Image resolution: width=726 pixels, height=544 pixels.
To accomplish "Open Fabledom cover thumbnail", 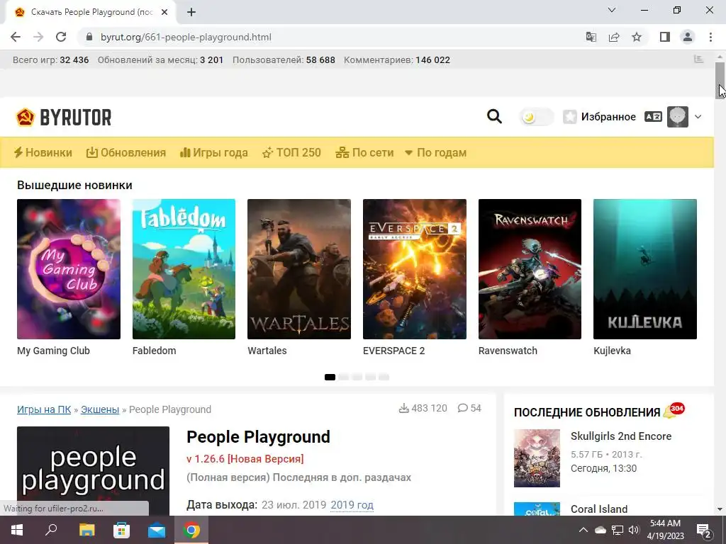I will [184, 269].
